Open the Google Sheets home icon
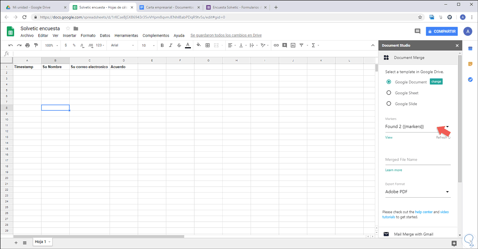 click(x=10, y=32)
